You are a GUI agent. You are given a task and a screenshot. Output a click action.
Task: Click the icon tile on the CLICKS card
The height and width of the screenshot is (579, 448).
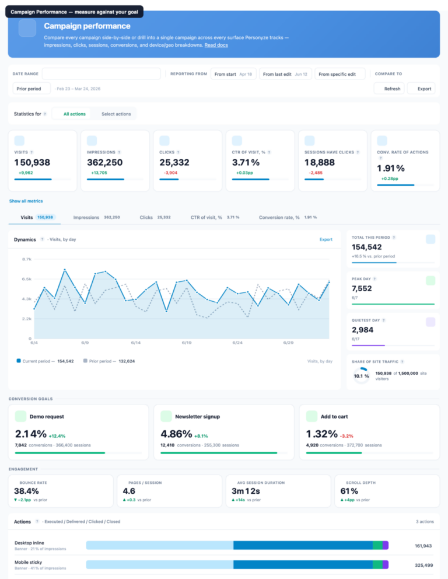[164, 141]
